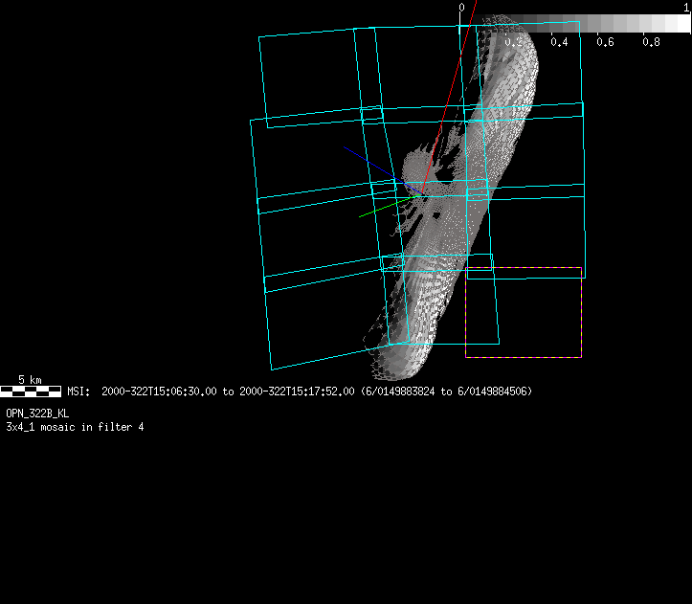
Task: Click the start time 2000-322T15:06:30.00
Action: [159, 391]
